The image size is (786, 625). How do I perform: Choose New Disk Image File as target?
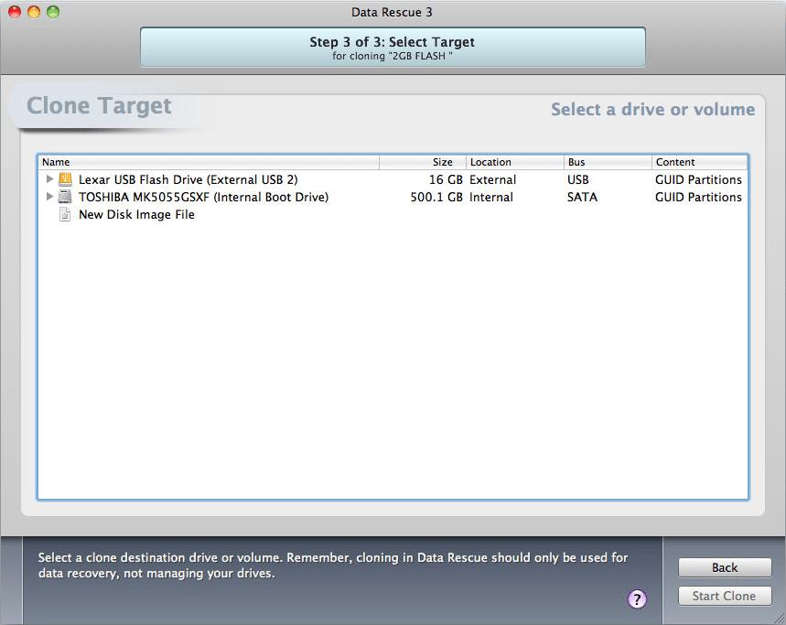click(136, 214)
